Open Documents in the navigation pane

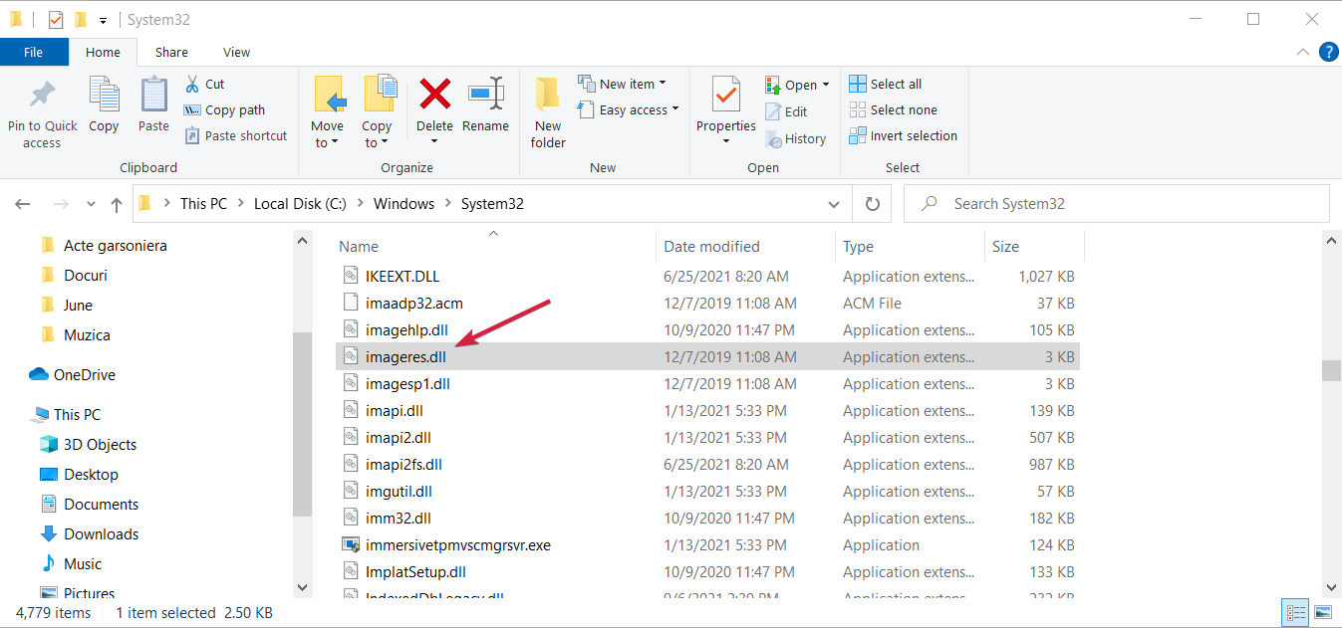pyautogui.click(x=89, y=504)
